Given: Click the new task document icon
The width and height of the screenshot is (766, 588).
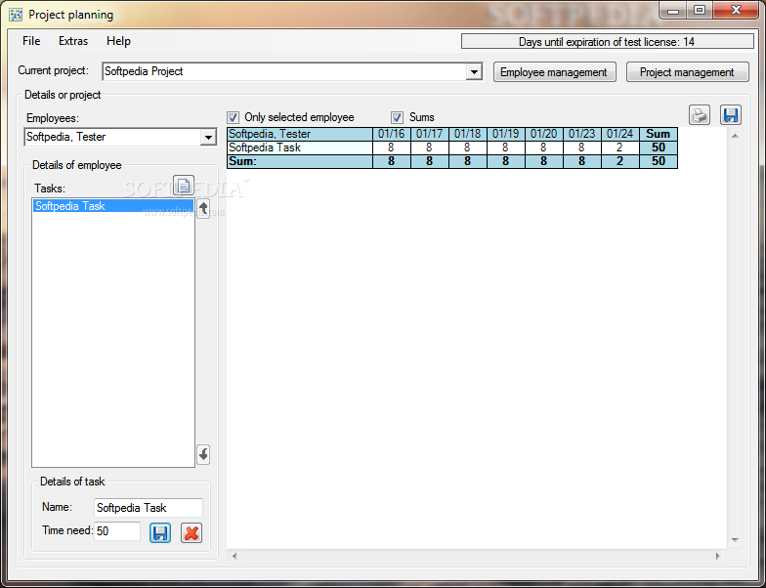Looking at the screenshot, I should 184,186.
